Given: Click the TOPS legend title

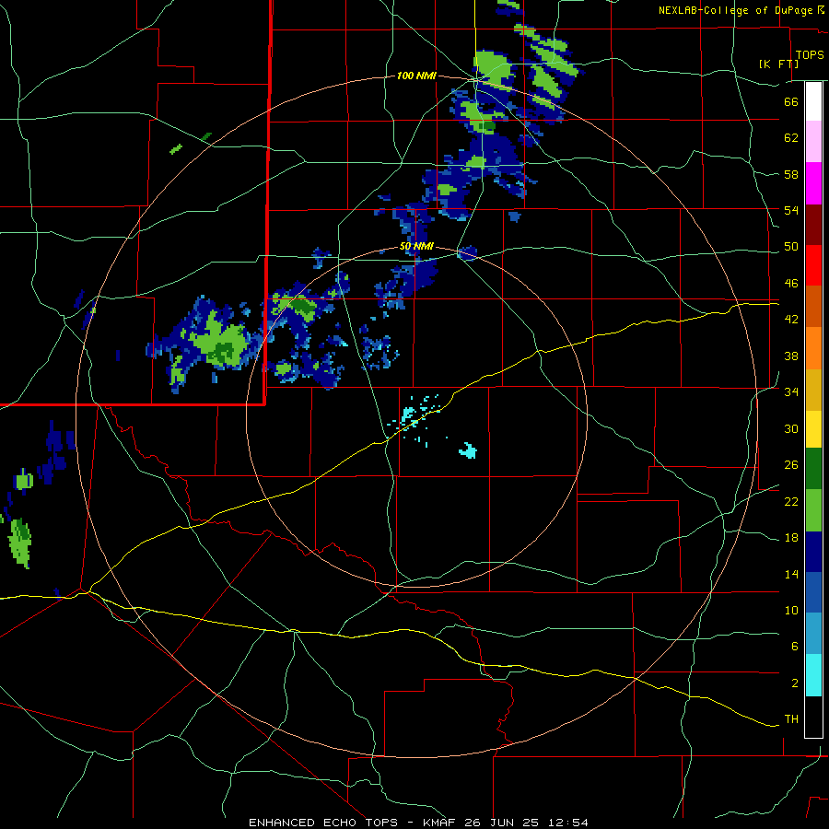Looking at the screenshot, I should pyautogui.click(x=810, y=55).
